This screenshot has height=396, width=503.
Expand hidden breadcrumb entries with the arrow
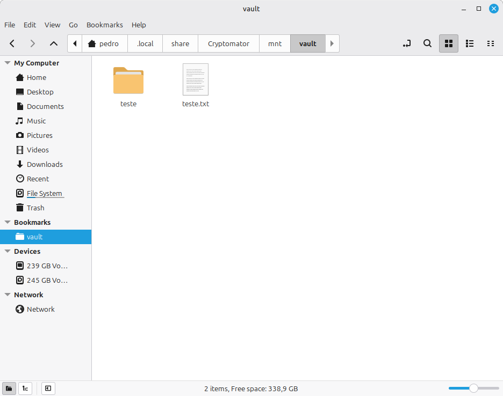tap(332, 43)
